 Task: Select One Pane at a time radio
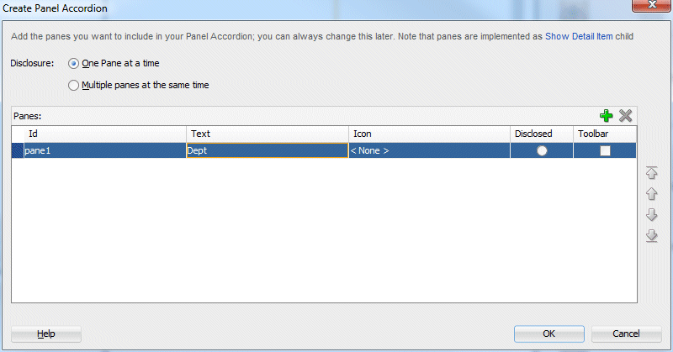coord(73,64)
